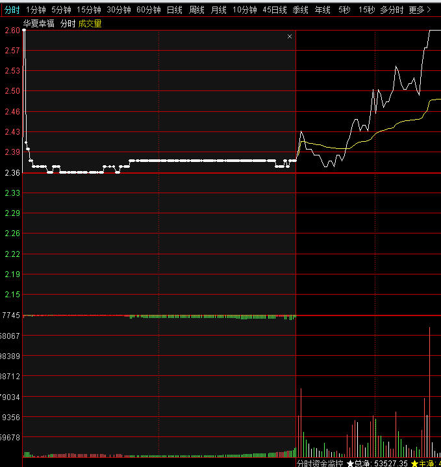Switch to 日线 daily chart

pyautogui.click(x=174, y=10)
